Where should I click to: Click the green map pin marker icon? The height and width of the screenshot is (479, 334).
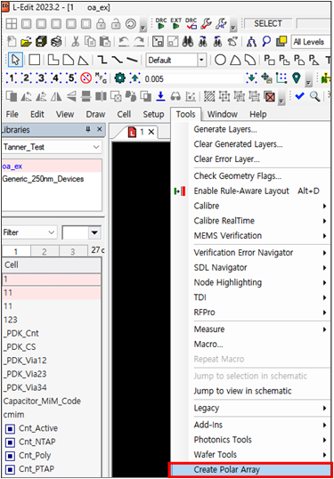pos(296,78)
